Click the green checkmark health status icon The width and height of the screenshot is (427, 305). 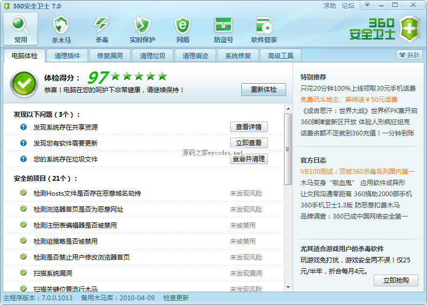click(x=24, y=84)
